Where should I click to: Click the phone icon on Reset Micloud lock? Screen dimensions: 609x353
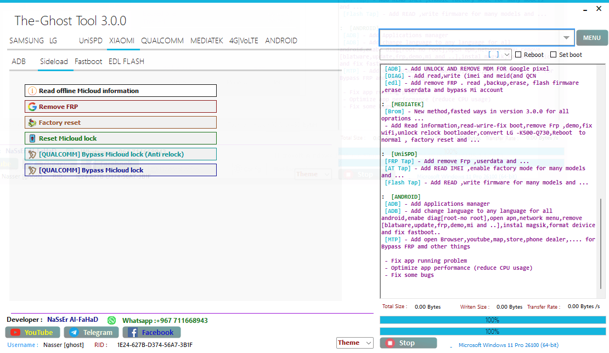[x=32, y=138]
